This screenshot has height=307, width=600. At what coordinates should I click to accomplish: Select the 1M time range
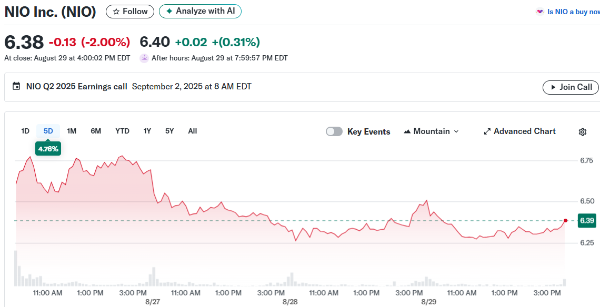coord(72,131)
